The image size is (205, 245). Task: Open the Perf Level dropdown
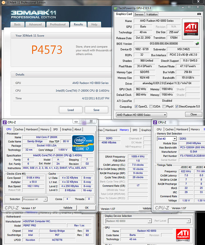tap(179, 221)
